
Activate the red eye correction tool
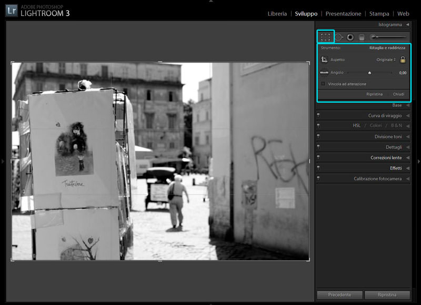350,37
